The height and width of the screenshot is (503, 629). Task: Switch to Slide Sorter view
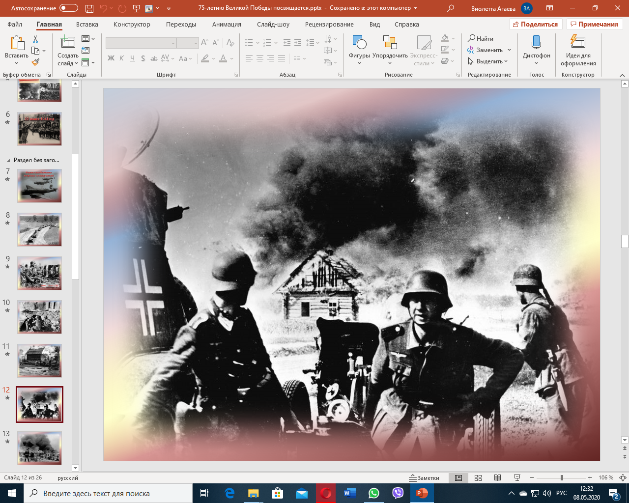tap(478, 478)
